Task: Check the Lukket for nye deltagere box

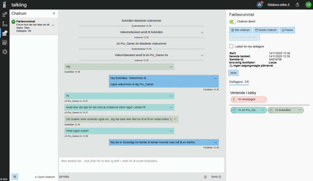Action: click(x=231, y=46)
